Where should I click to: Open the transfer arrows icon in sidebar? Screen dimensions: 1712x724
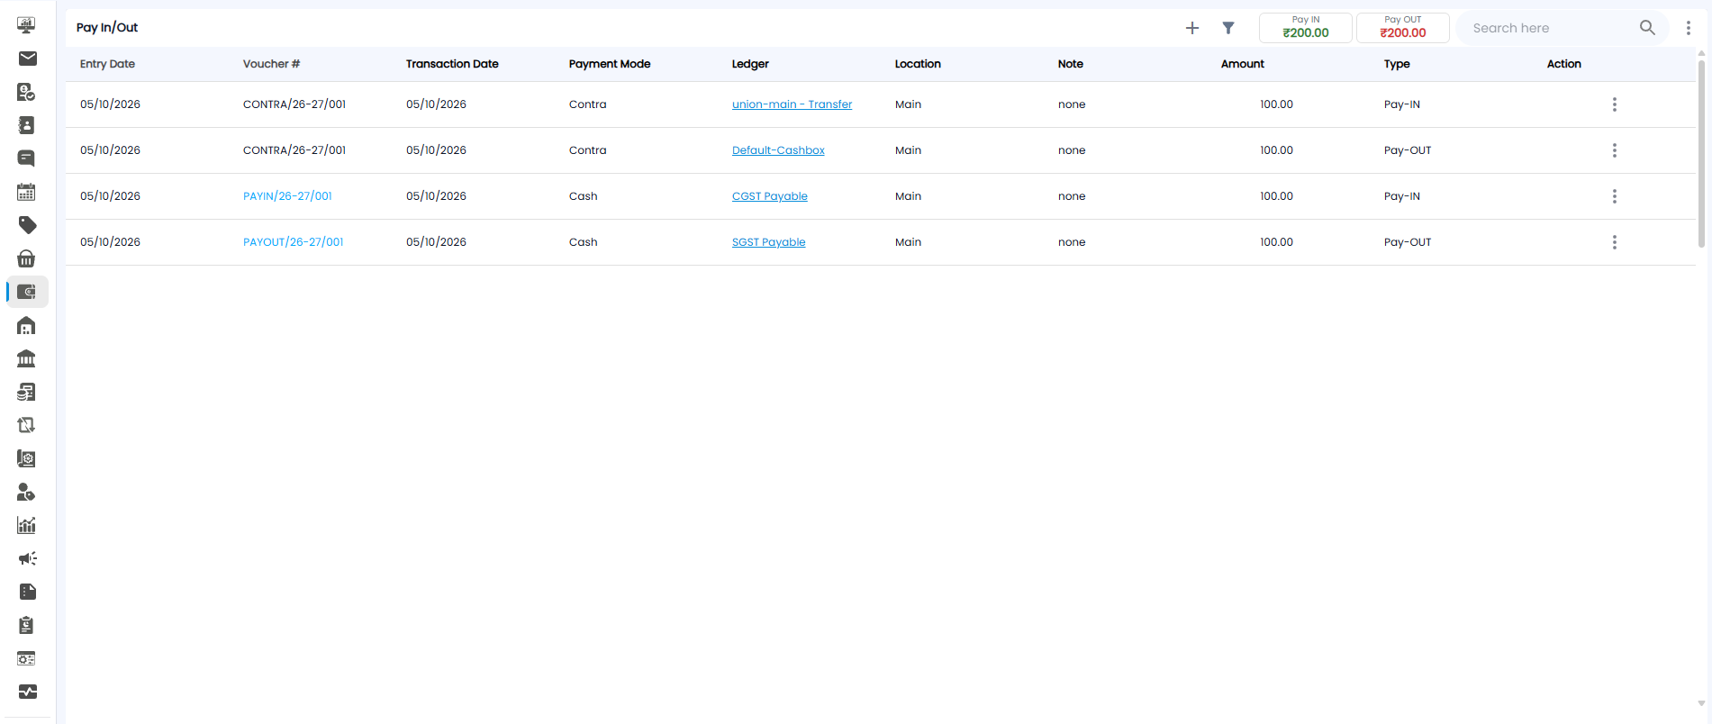[27, 425]
